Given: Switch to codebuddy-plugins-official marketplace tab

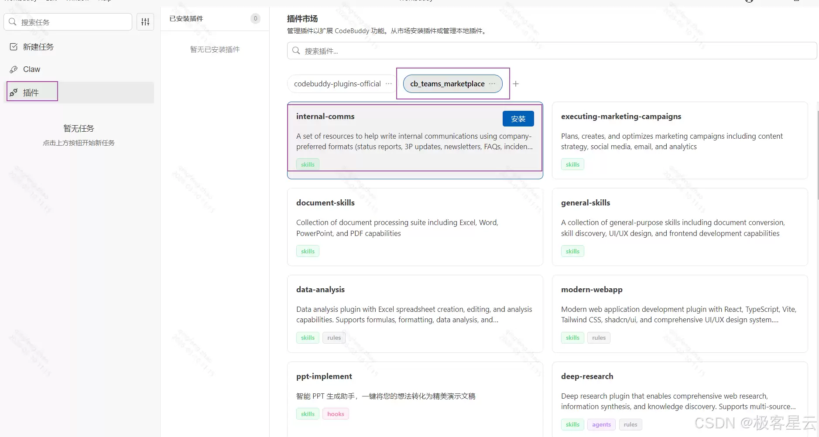Looking at the screenshot, I should point(337,84).
